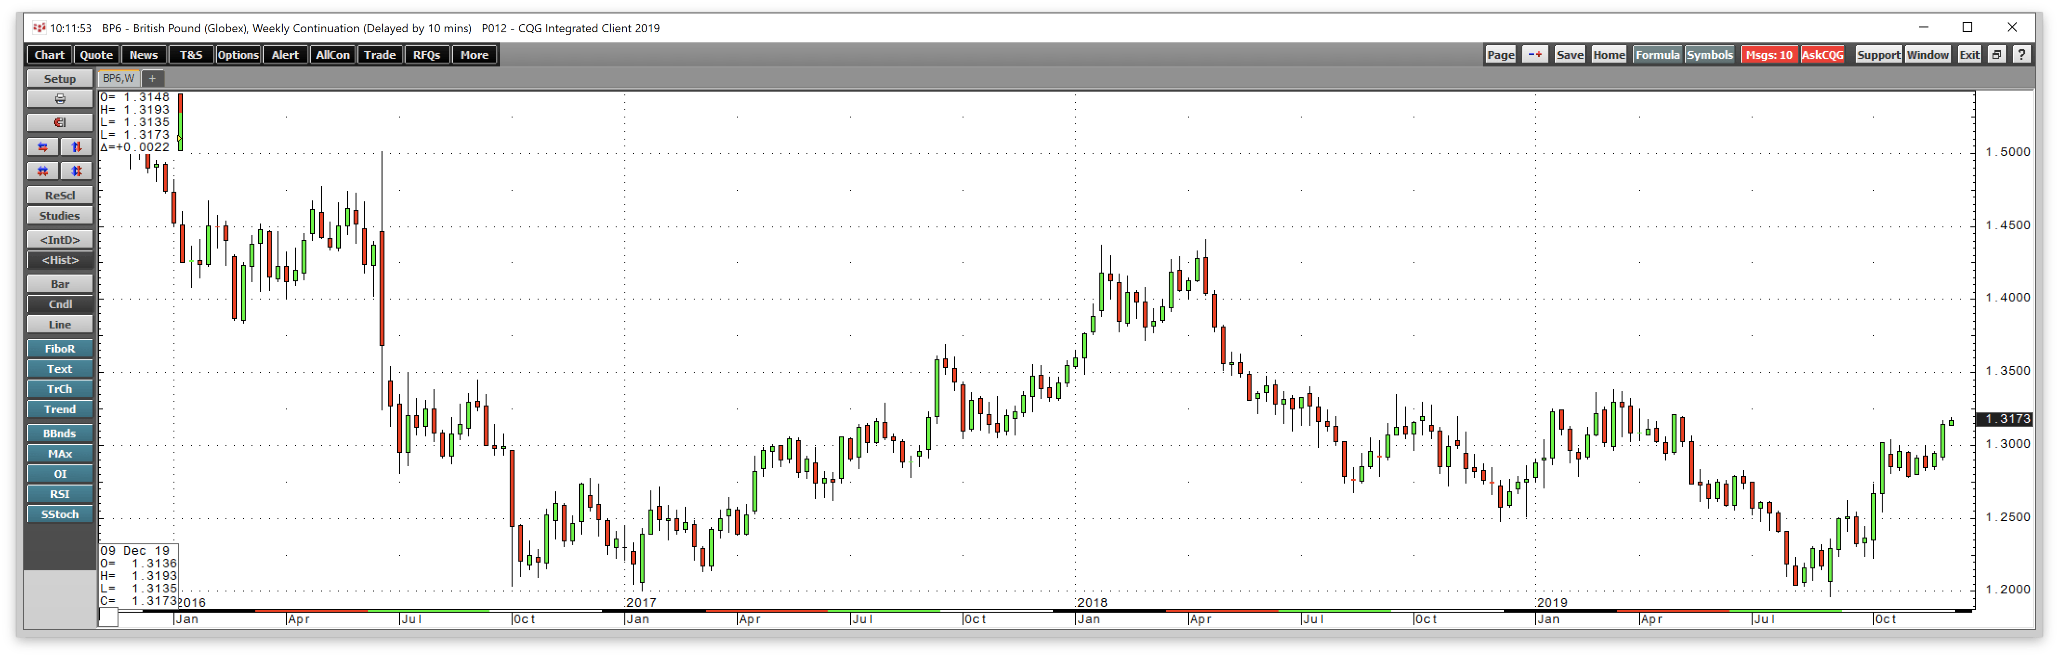This screenshot has width=2059, height=657.
Task: Open the Chart menu button
Action: [x=50, y=54]
